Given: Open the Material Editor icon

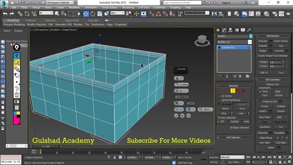Looking at the screenshot, I should click(x=266, y=14).
